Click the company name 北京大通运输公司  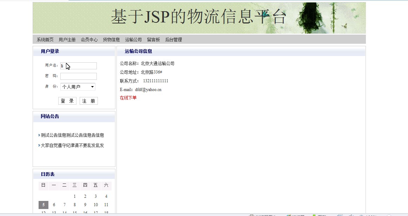click(158, 64)
